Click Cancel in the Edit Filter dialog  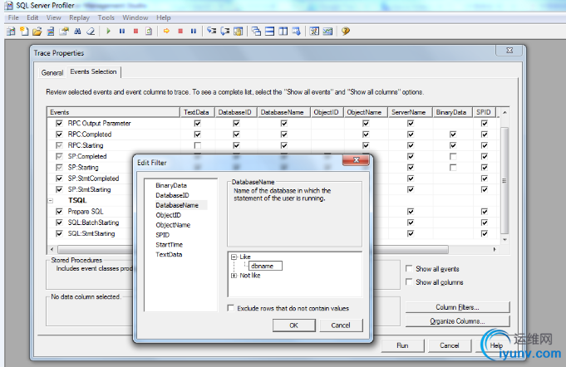[x=341, y=325]
